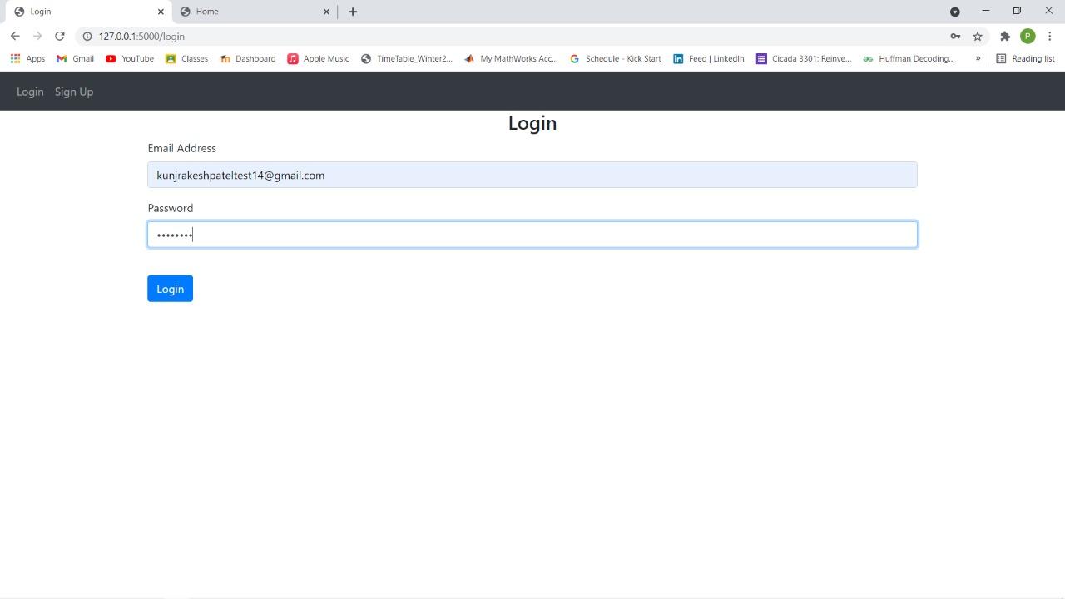
Task: View site information icon in address bar
Action: [87, 36]
